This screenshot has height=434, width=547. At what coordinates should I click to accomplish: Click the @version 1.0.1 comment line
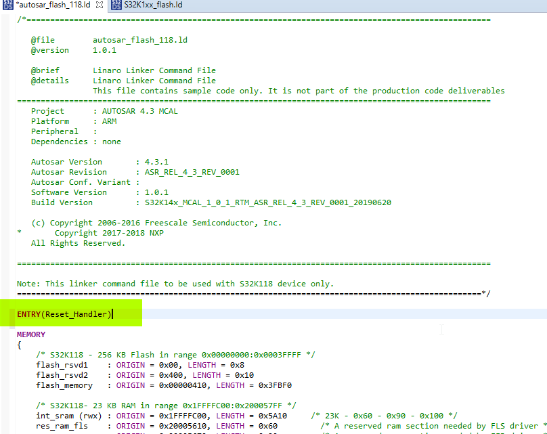(x=74, y=50)
